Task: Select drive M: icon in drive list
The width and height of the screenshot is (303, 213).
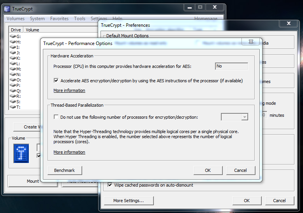Action: tap(13, 69)
